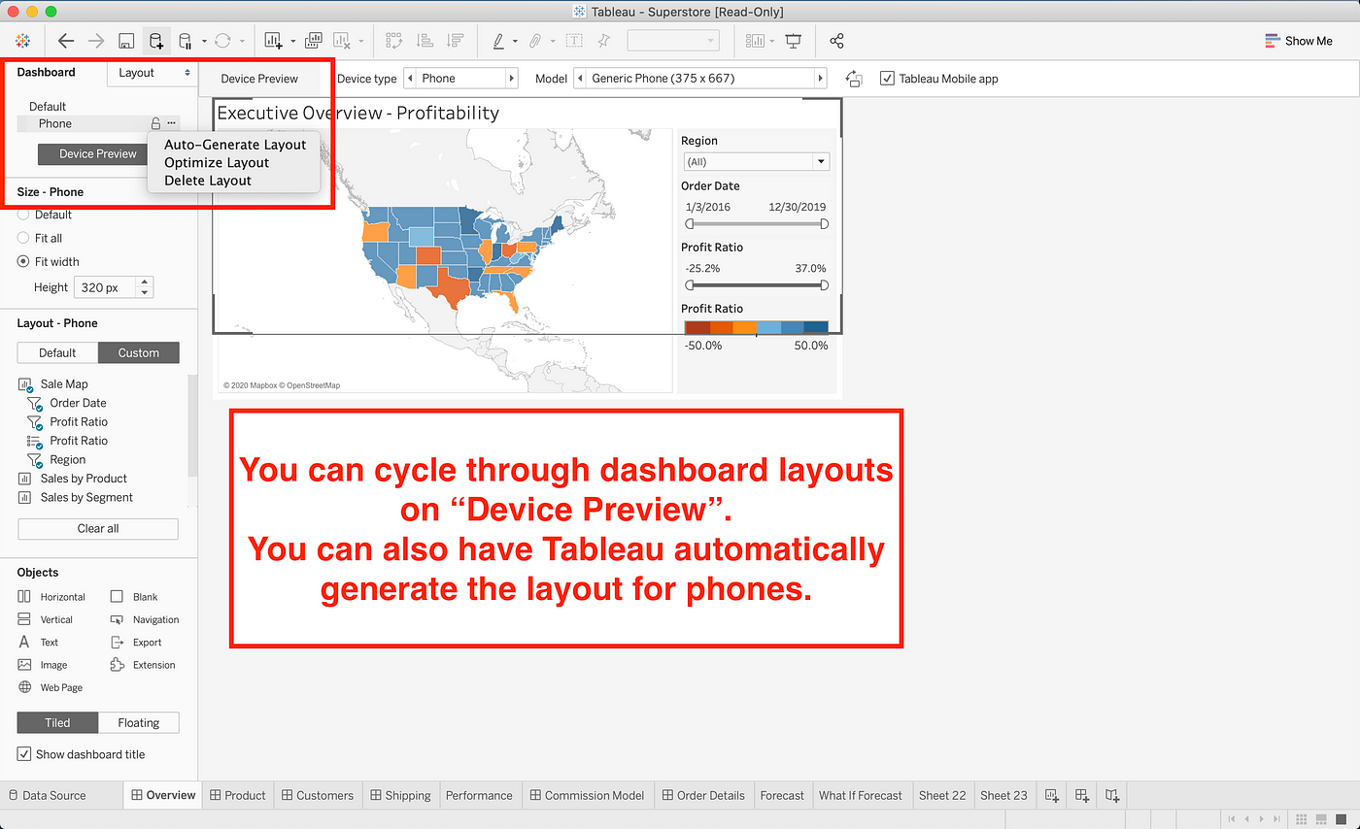Screen dimensions: 1360x829
Task: Pause auto updates cylinder icon
Action: 186,41
